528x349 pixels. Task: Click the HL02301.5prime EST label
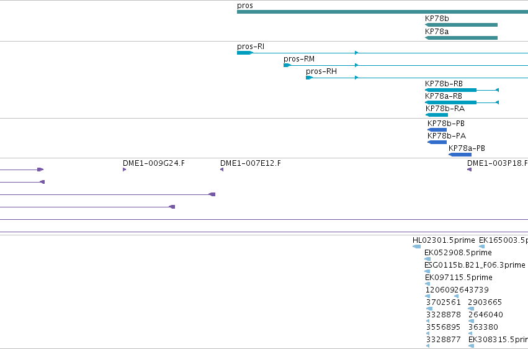click(x=444, y=240)
